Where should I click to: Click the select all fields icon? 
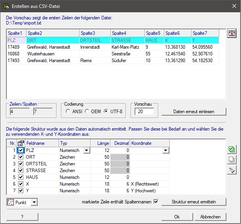(232, 150)
